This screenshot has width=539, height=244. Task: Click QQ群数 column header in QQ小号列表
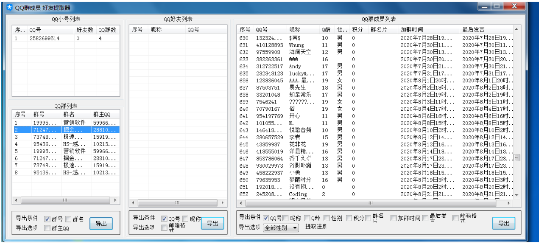pos(108,30)
